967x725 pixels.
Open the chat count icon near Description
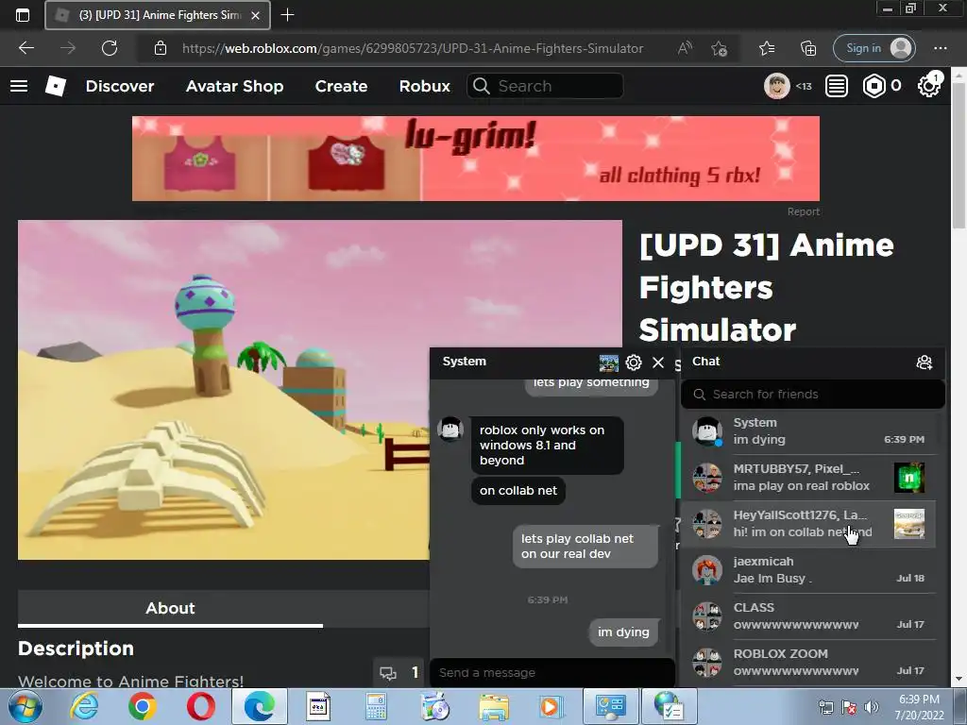click(x=399, y=672)
